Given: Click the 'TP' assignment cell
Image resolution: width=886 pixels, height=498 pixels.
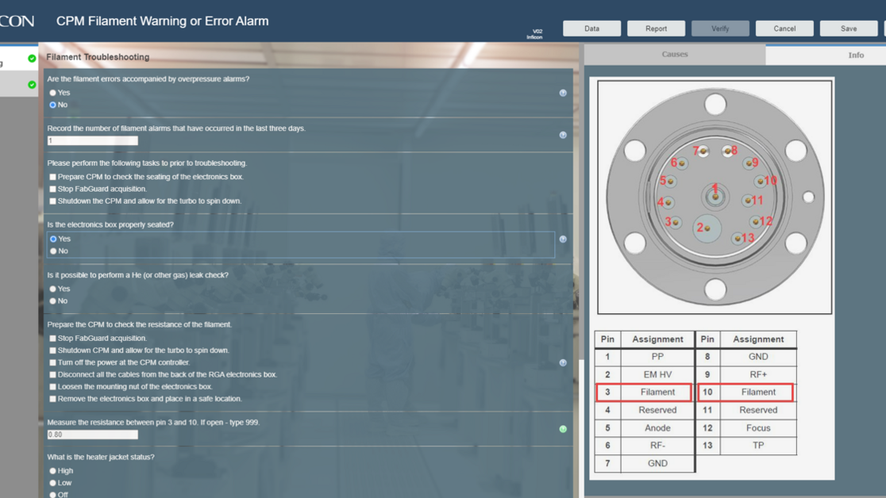Looking at the screenshot, I should [x=758, y=446].
